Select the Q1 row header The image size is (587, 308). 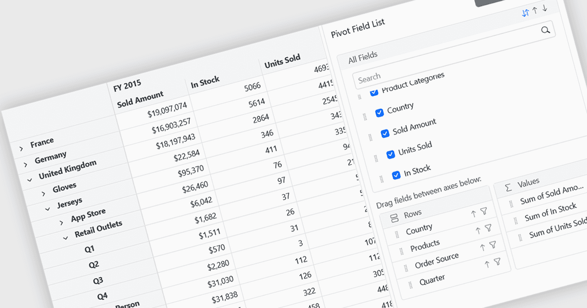click(90, 249)
